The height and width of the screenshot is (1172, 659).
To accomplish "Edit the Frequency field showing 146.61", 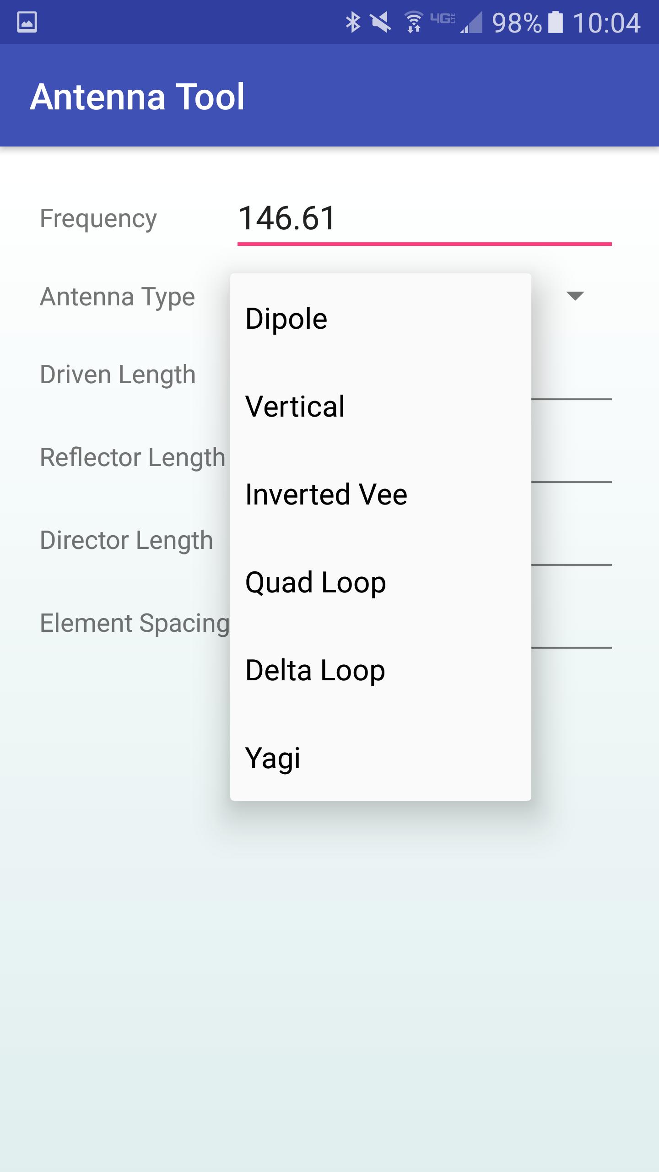I will coord(424,219).
